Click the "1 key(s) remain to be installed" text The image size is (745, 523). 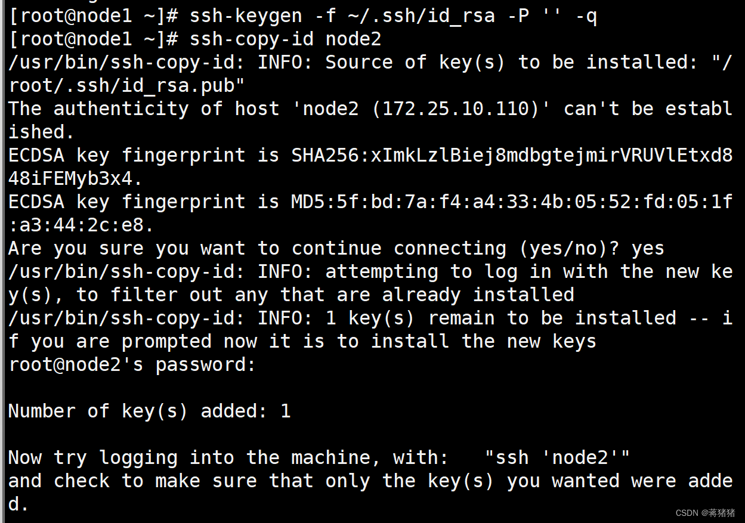point(500,318)
